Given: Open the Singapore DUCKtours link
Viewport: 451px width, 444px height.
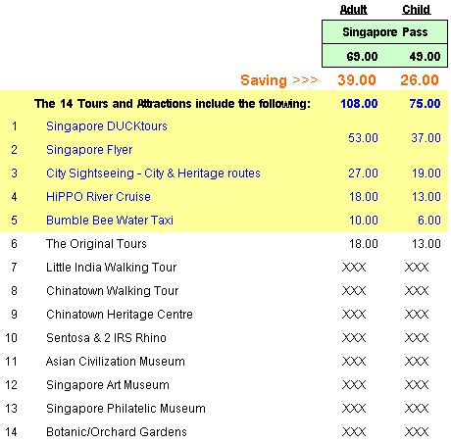Looking at the screenshot, I should point(107,126).
